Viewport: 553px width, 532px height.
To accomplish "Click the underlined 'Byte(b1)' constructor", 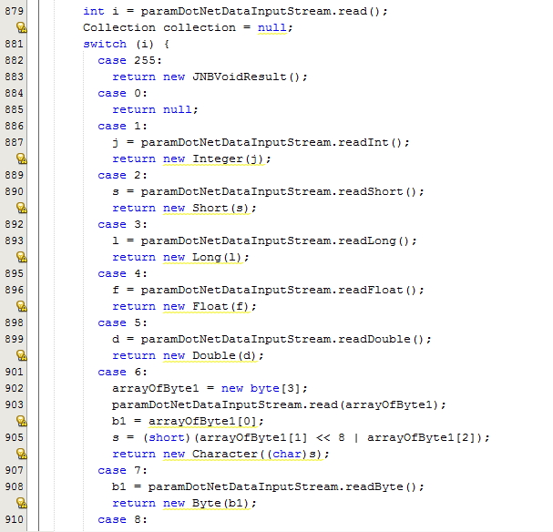I will click(221, 503).
